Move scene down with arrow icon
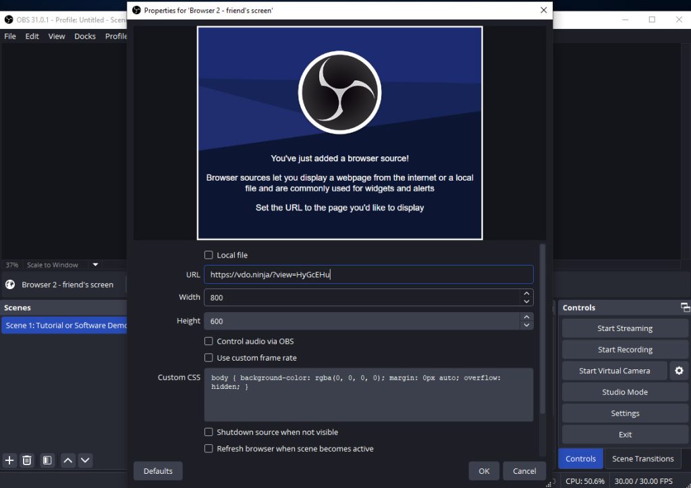This screenshot has height=488, width=691. coord(85,460)
